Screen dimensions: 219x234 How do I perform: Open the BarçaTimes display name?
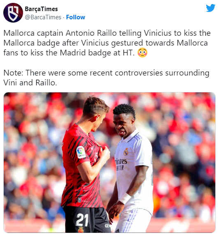point(41,9)
